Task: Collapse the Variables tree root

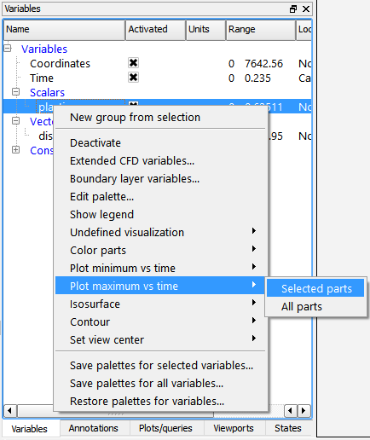Action: (8, 49)
